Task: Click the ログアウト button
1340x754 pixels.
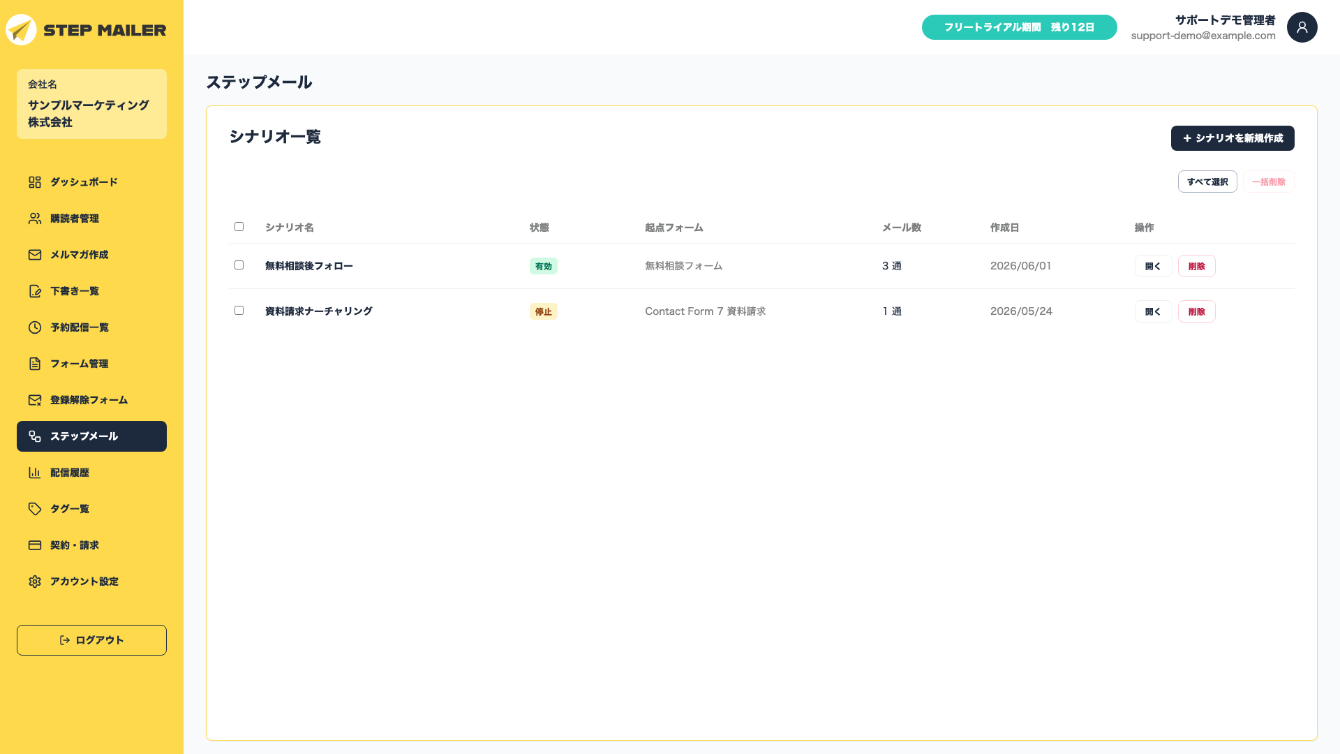Action: coord(91,640)
